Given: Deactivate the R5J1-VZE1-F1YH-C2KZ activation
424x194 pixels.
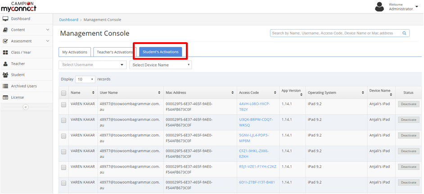Looking at the screenshot, I should pyautogui.click(x=409, y=167).
